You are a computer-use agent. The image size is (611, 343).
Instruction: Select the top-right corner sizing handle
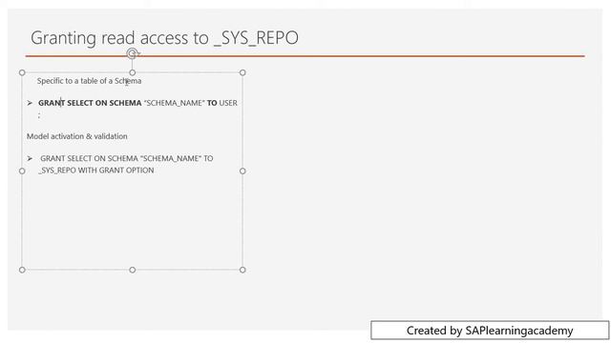242,72
